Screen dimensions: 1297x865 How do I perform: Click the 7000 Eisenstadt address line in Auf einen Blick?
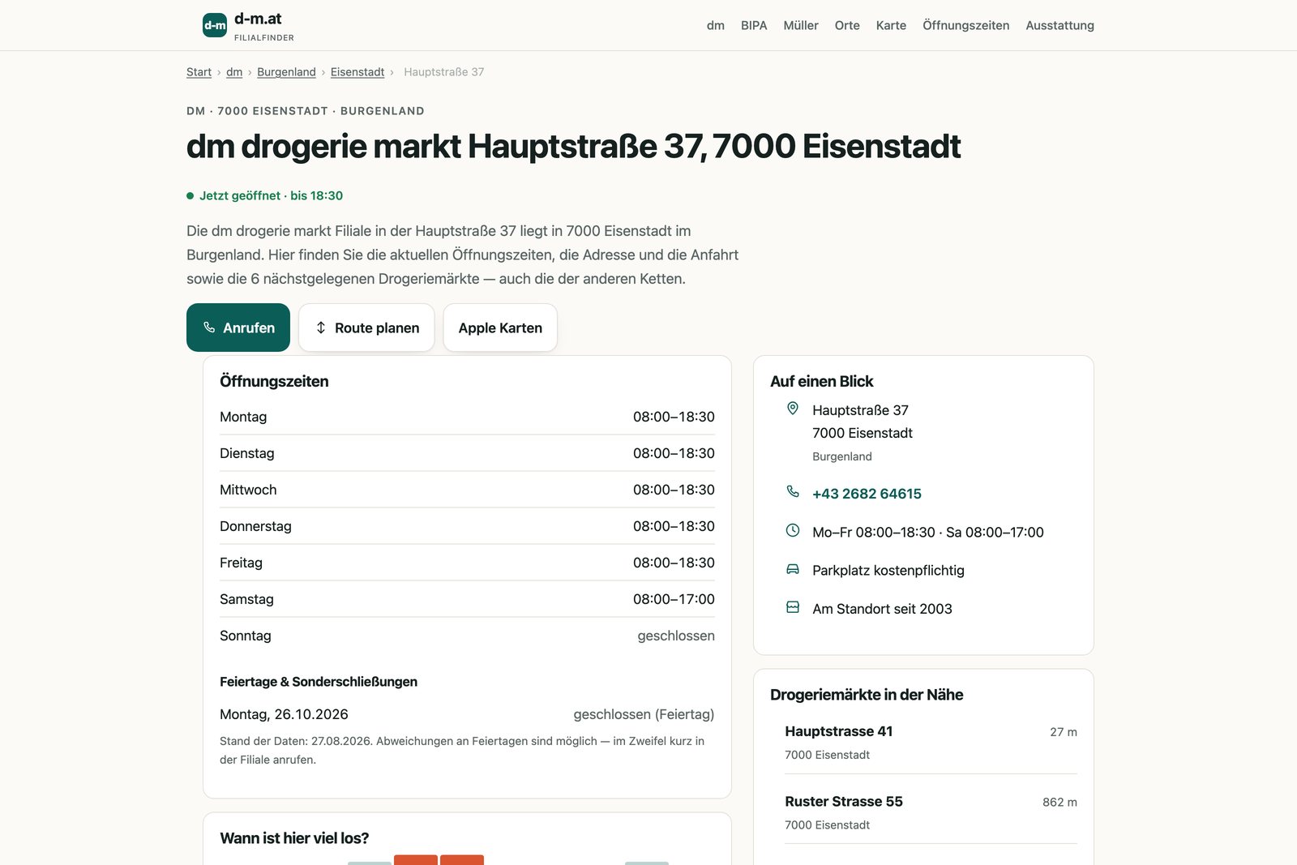tap(863, 433)
